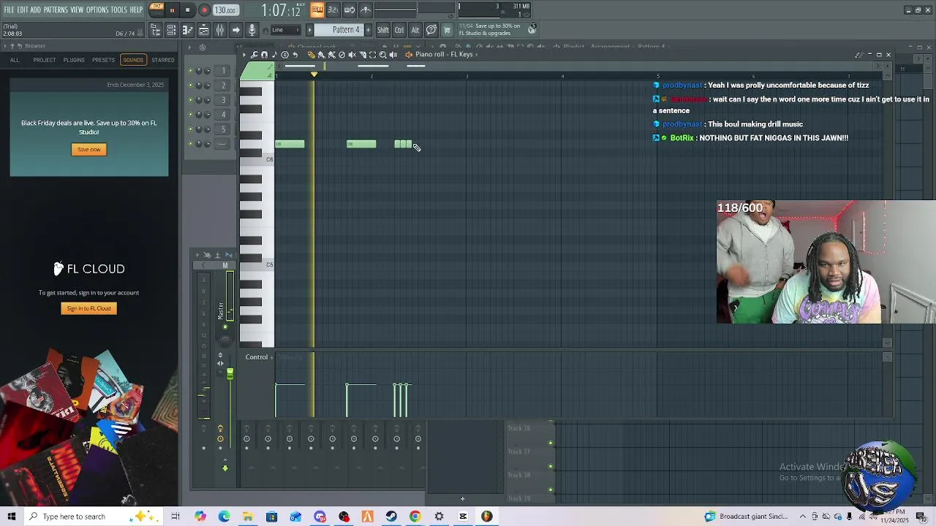This screenshot has height=526, width=936.
Task: Toggle channel 5 mute LED in channel rack
Action: 191,129
